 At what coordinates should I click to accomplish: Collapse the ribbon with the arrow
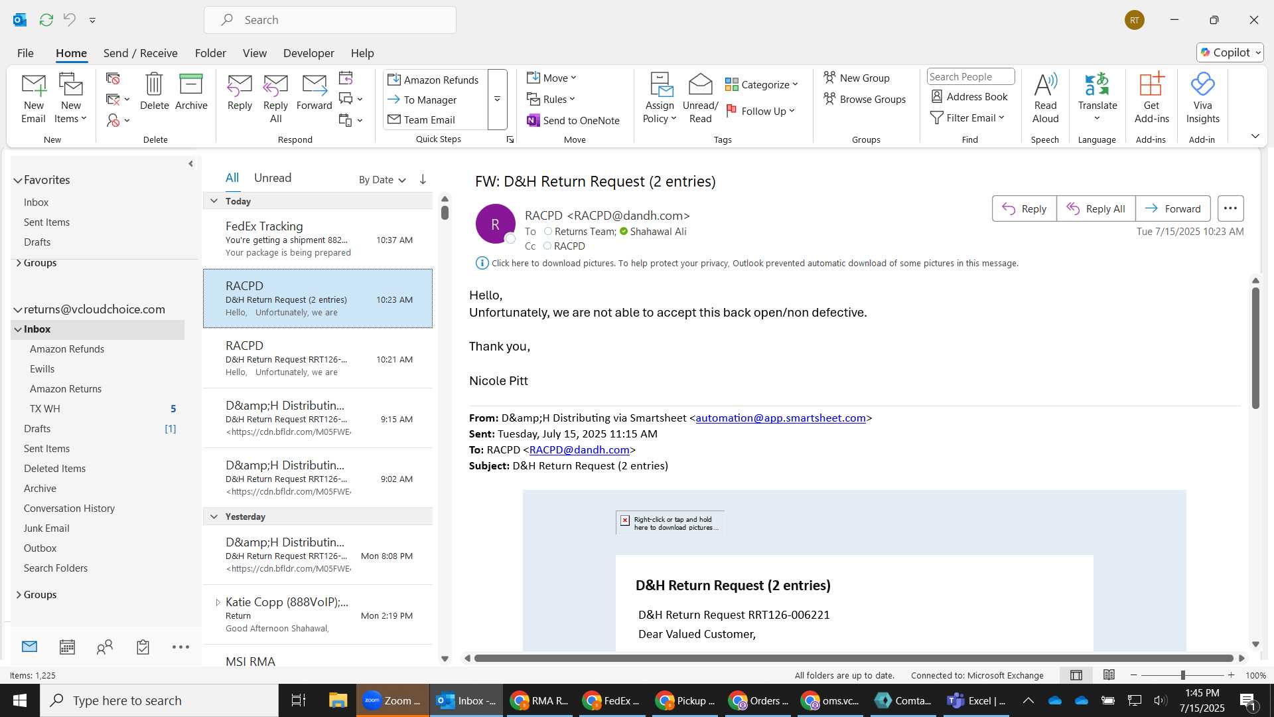(x=1255, y=136)
